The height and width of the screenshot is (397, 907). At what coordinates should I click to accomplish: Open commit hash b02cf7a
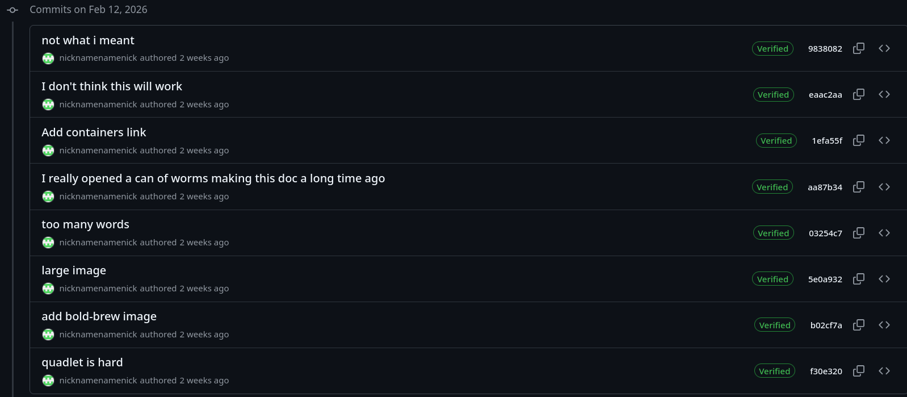pyautogui.click(x=826, y=325)
